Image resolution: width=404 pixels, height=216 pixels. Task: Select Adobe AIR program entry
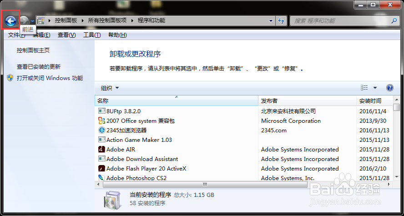[121, 149]
